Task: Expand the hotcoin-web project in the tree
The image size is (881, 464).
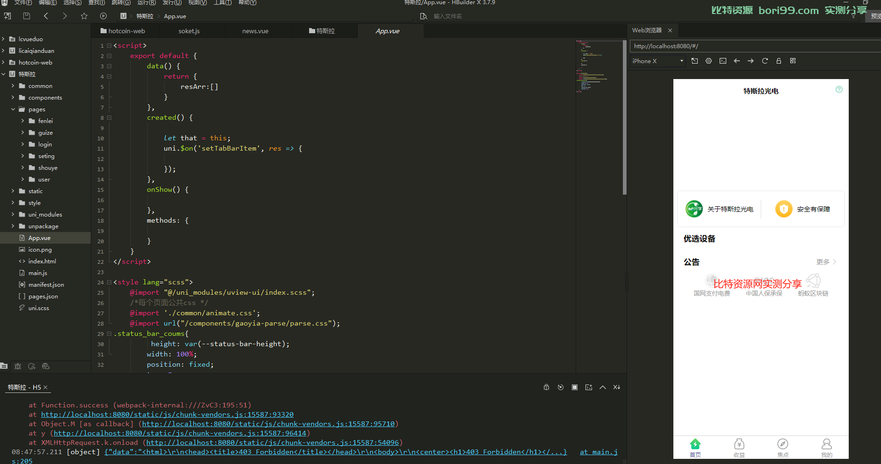Action: (3, 62)
